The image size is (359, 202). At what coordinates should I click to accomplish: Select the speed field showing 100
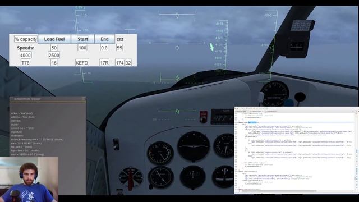point(82,48)
